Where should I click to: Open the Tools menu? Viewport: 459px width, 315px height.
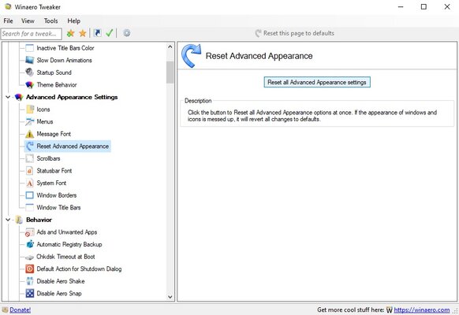[51, 20]
